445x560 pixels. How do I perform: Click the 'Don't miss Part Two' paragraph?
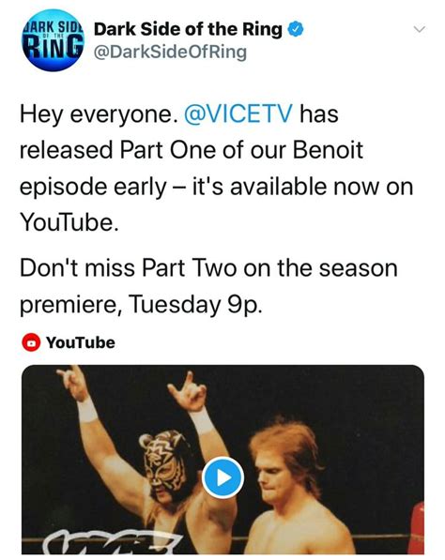[x=208, y=286]
